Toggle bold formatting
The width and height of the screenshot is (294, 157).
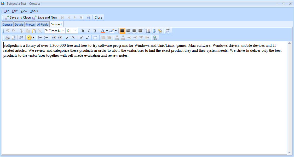[x=83, y=31]
